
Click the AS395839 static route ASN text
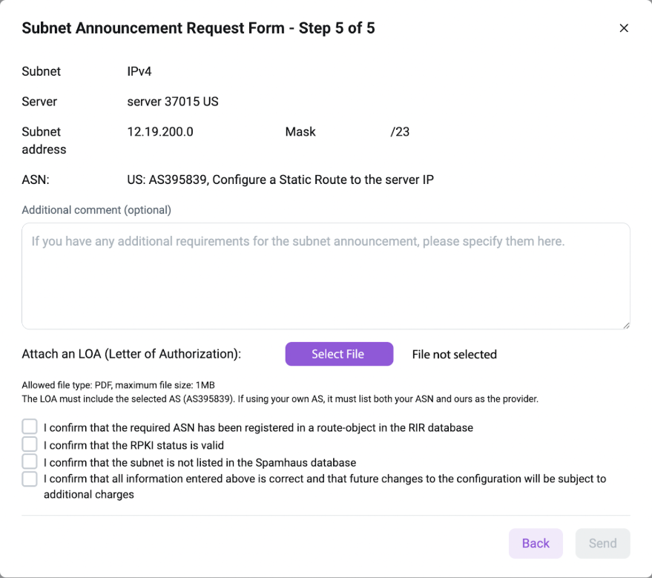[x=280, y=180]
